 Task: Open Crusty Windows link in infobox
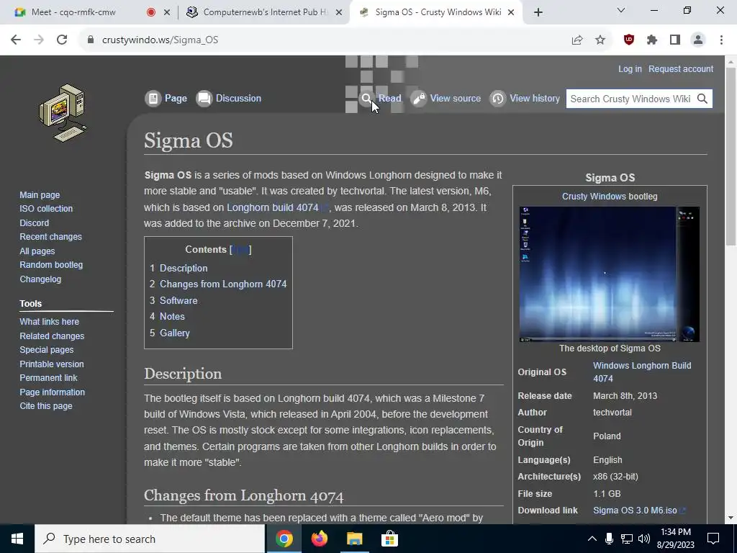[x=594, y=196]
